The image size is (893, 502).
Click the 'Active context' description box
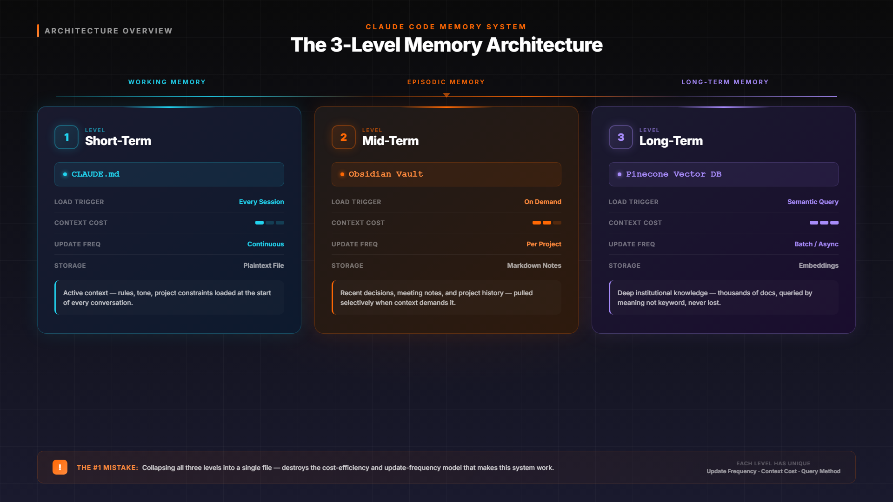click(169, 297)
